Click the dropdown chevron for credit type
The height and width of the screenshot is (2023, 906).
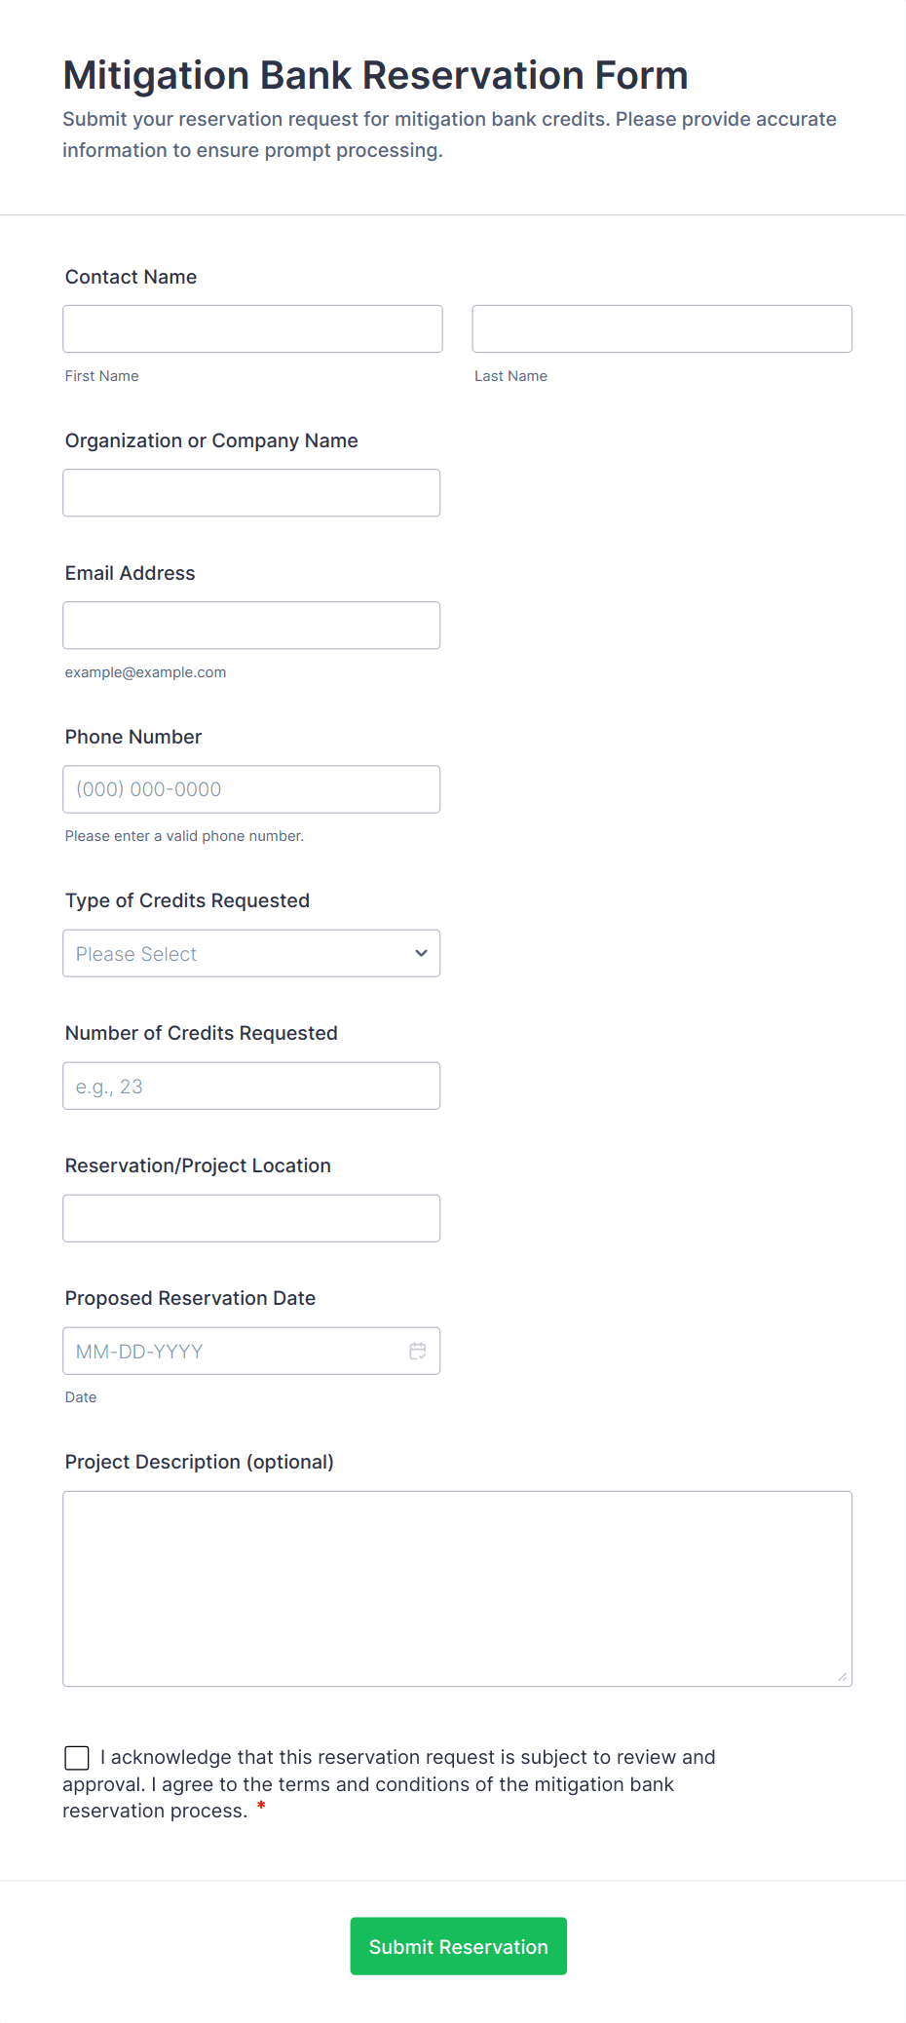click(421, 953)
